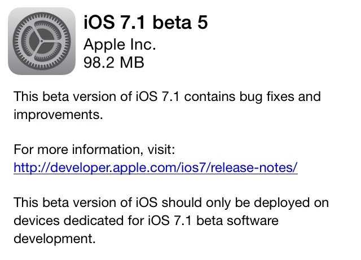This screenshot has height=260, width=361.
Task: Click the "iOS" word in the title
Action: pos(99,23)
